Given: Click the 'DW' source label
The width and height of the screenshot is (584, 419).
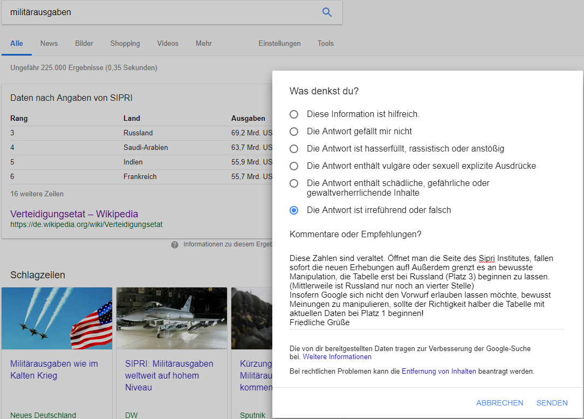Looking at the screenshot, I should click(x=132, y=415).
